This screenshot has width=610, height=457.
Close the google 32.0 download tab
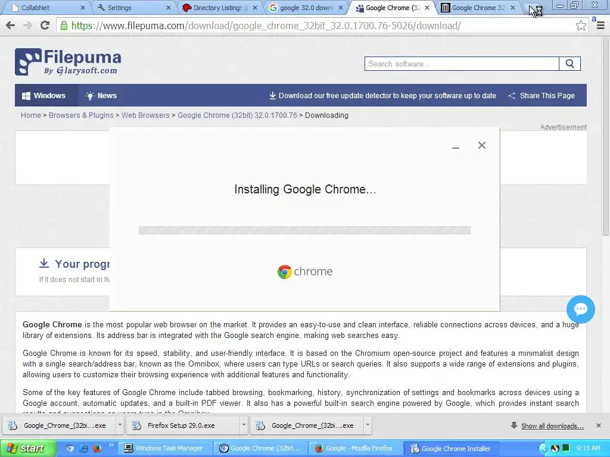[x=341, y=8]
